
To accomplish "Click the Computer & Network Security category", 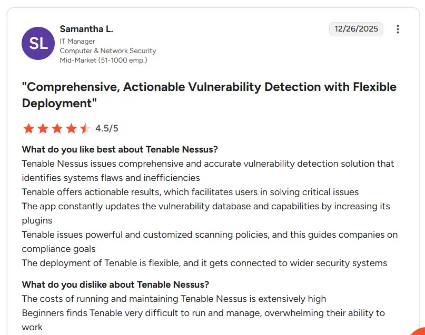I will pyautogui.click(x=107, y=50).
